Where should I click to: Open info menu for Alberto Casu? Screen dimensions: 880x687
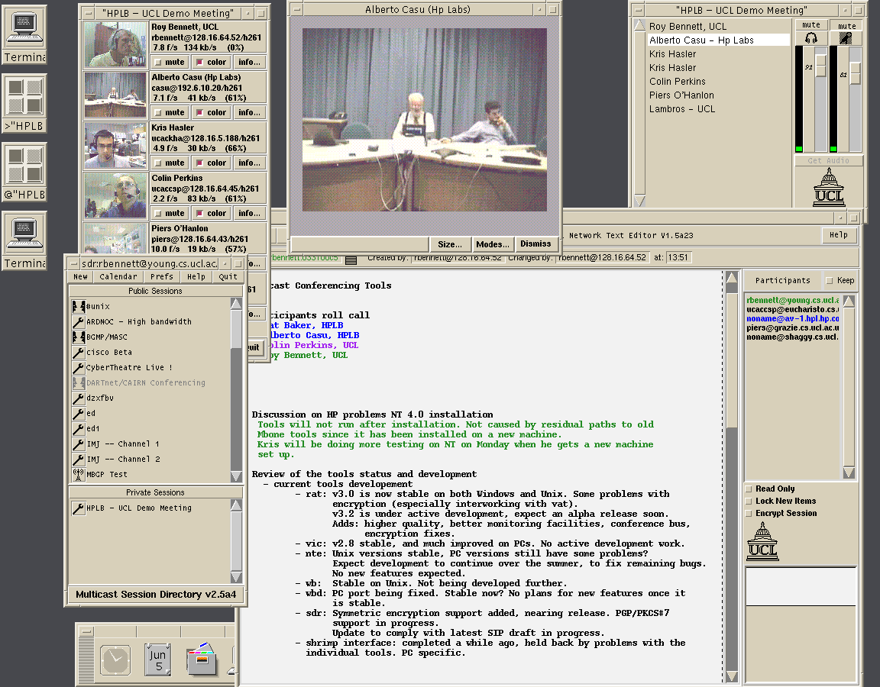pyautogui.click(x=249, y=113)
